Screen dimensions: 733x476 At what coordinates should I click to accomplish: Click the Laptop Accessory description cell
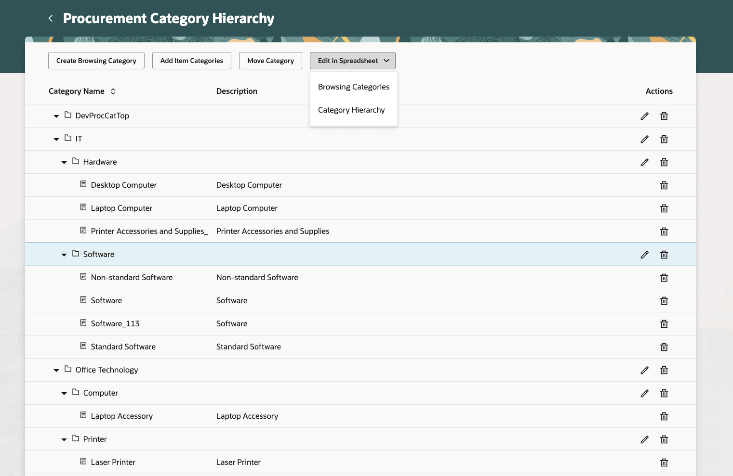click(x=247, y=416)
